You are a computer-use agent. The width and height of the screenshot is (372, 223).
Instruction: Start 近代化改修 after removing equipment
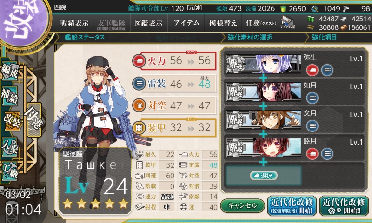click(292, 206)
